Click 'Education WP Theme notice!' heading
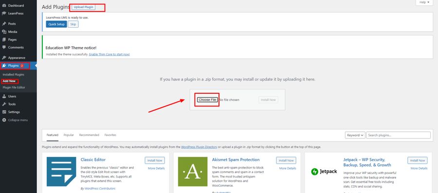The height and width of the screenshot is (193, 438). [x=71, y=48]
